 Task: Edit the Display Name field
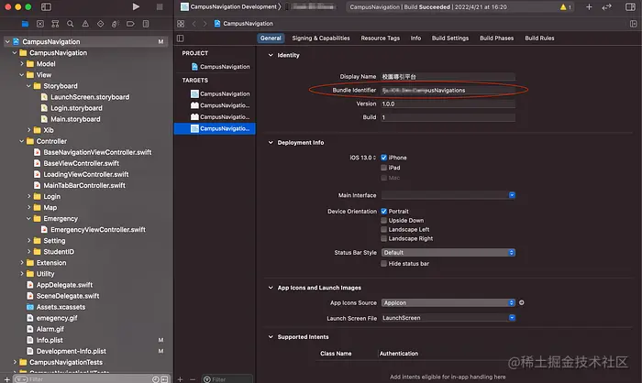point(448,77)
